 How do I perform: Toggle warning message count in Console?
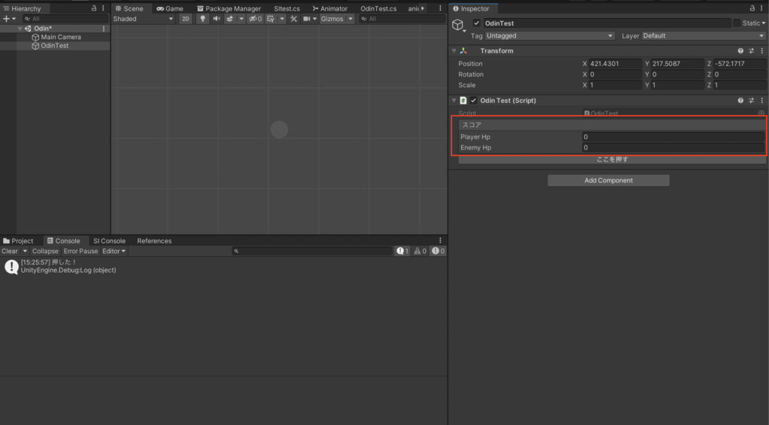pos(421,251)
